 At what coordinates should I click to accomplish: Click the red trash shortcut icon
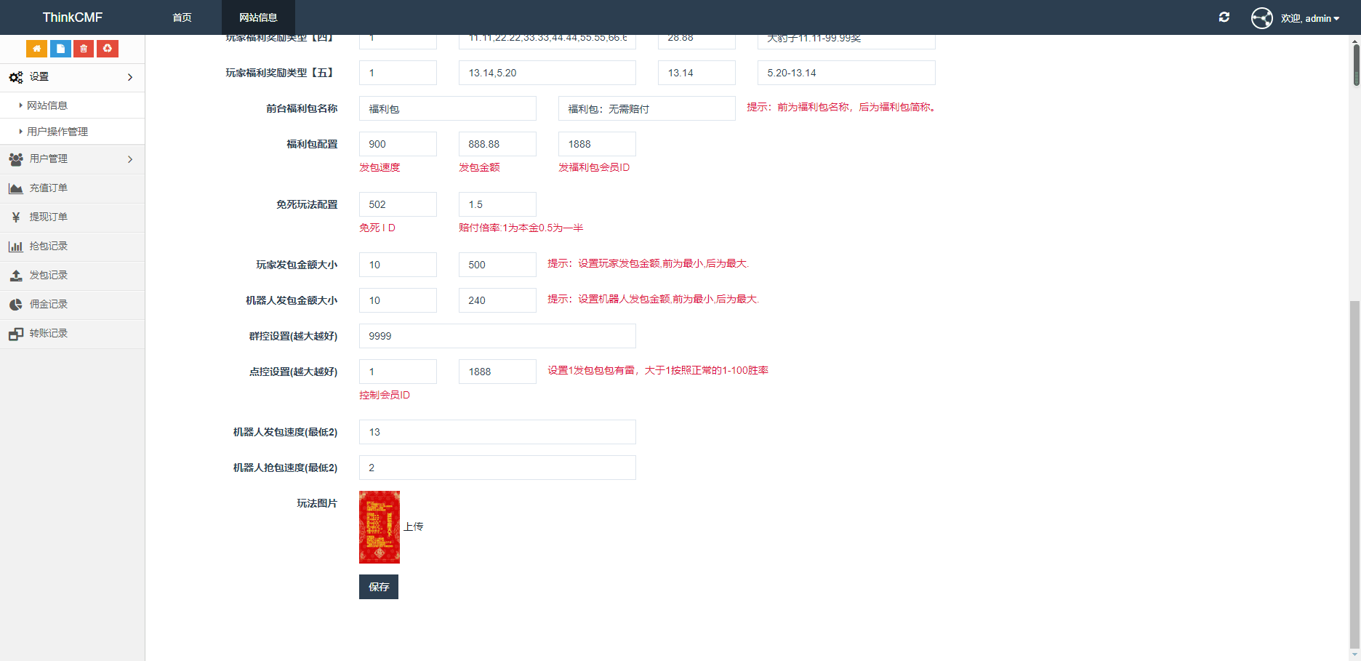pos(84,49)
